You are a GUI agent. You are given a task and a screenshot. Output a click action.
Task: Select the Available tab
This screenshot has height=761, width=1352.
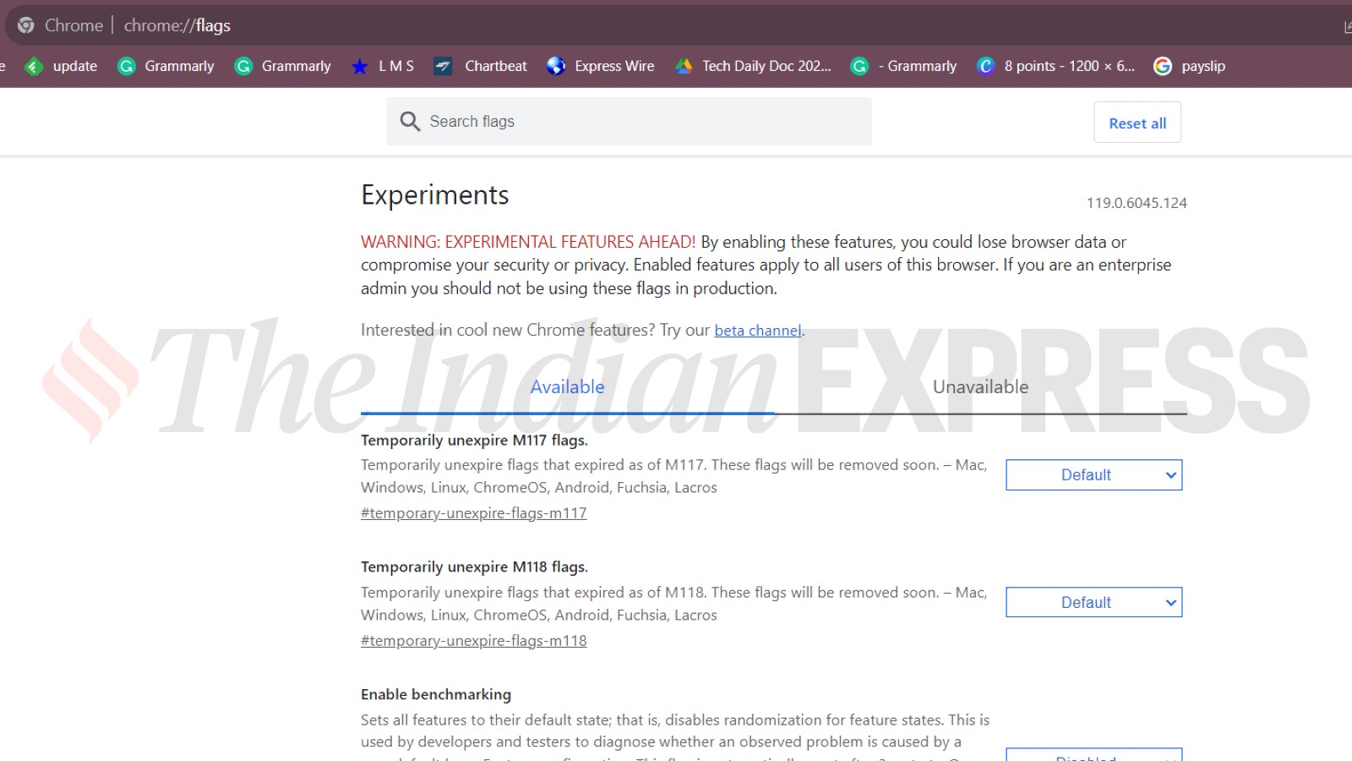point(567,386)
